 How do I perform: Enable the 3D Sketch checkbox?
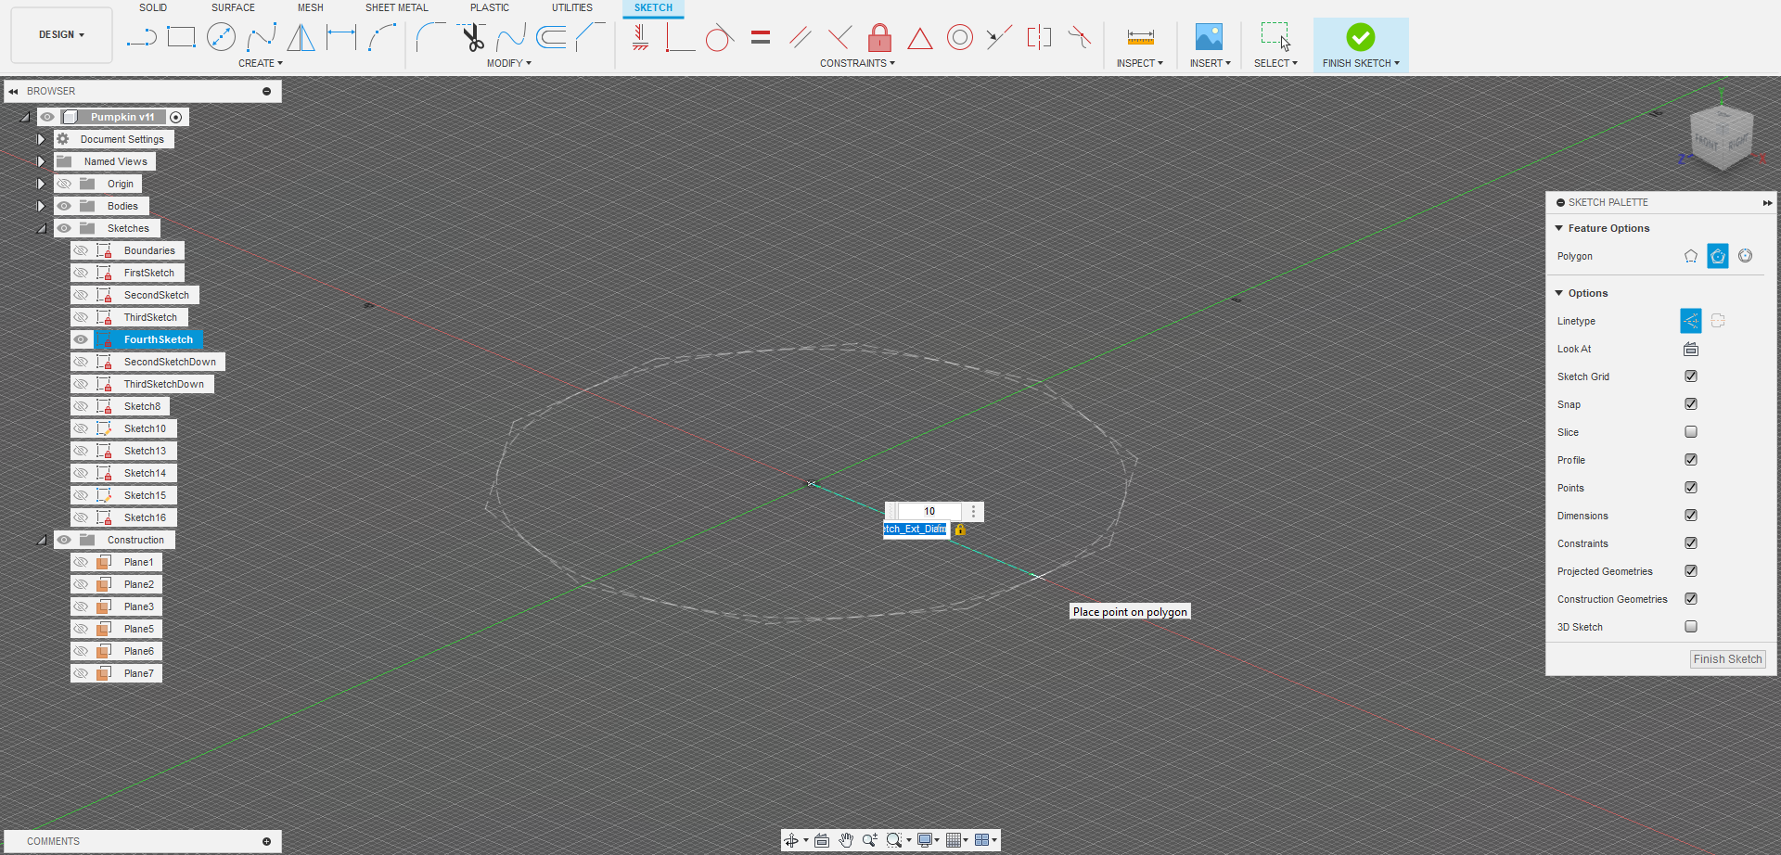1691,627
